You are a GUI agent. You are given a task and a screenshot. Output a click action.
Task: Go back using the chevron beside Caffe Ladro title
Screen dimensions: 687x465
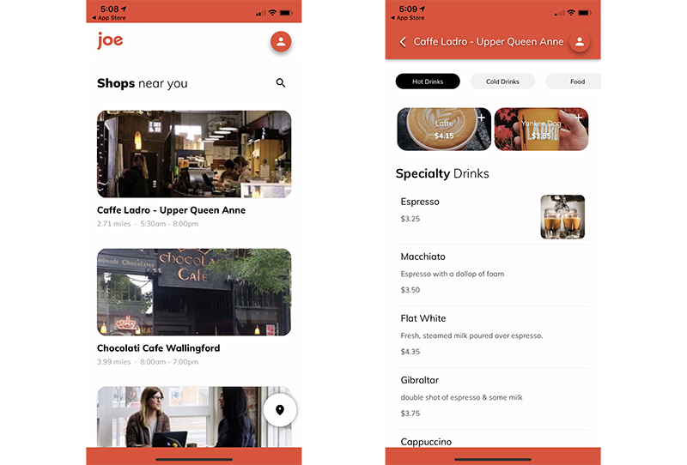(403, 42)
